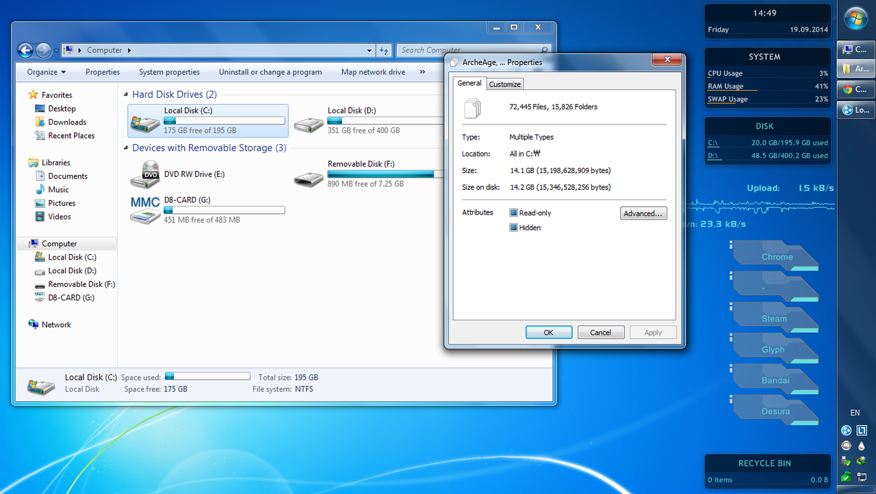Viewport: 876px width, 494px height.
Task: Click OK in ArcheAge Properties
Action: point(549,332)
